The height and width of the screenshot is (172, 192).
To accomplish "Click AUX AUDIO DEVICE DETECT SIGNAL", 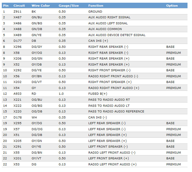I will tap(117, 35).
